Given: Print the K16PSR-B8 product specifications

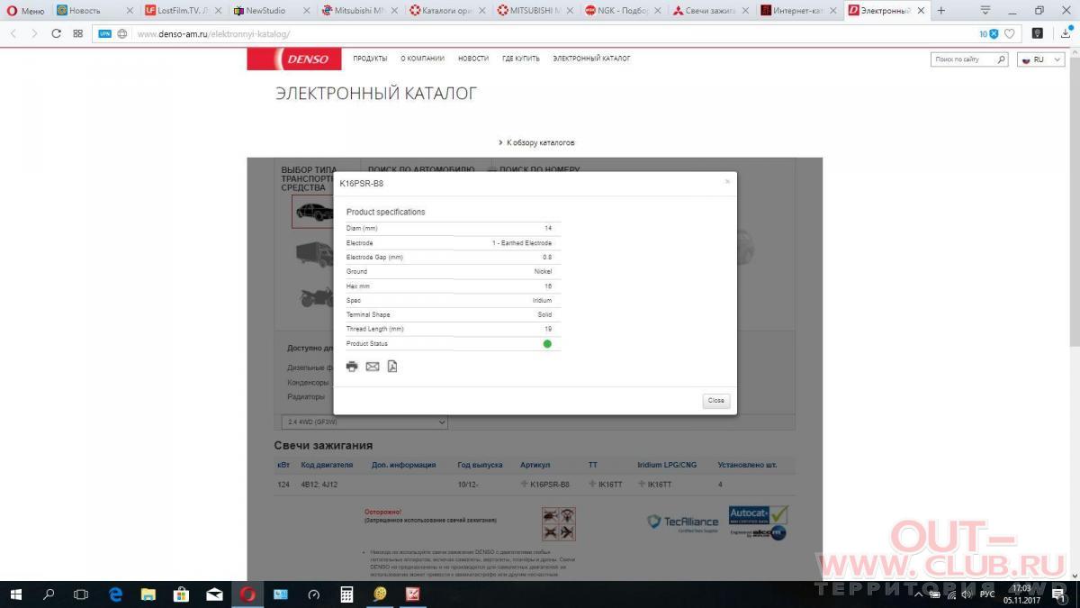Looking at the screenshot, I should point(352,367).
